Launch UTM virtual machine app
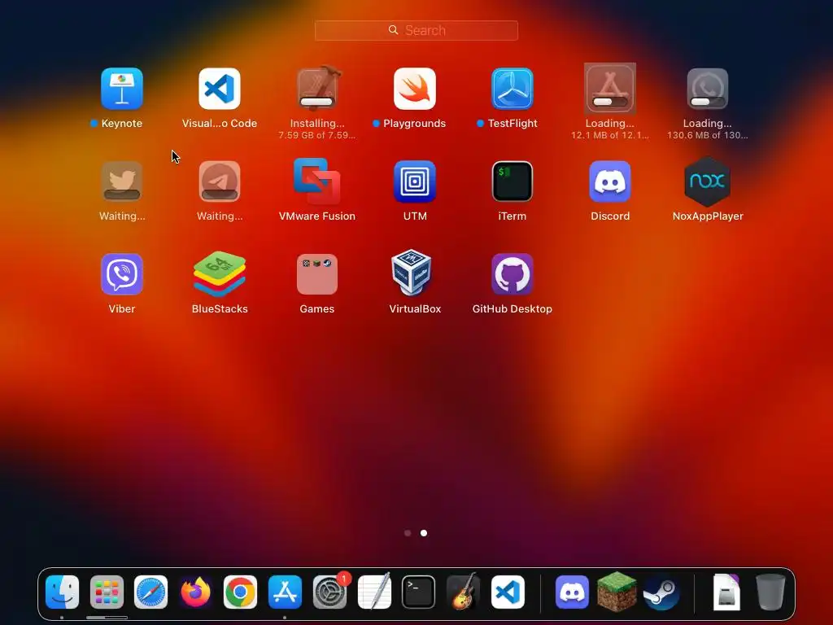 (415, 181)
